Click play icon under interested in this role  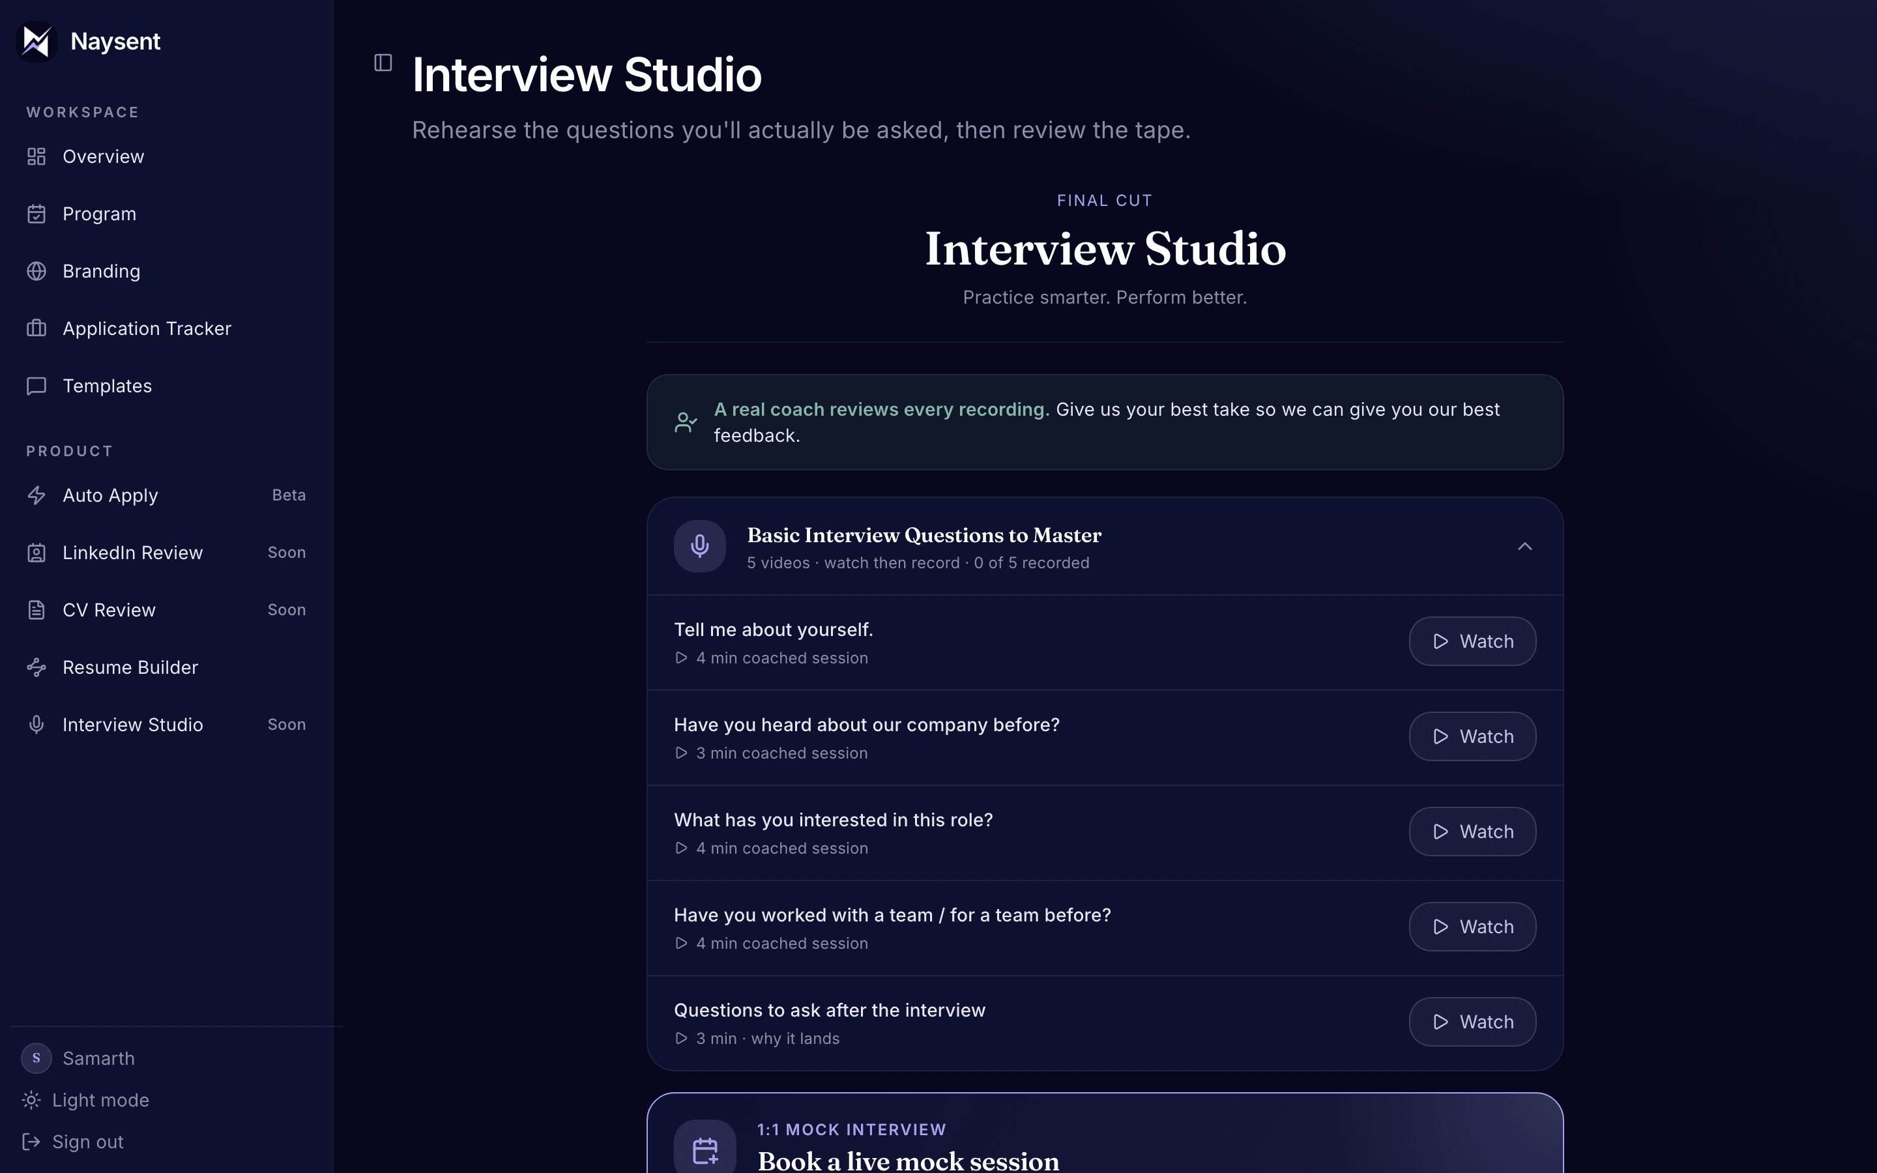coord(681,848)
